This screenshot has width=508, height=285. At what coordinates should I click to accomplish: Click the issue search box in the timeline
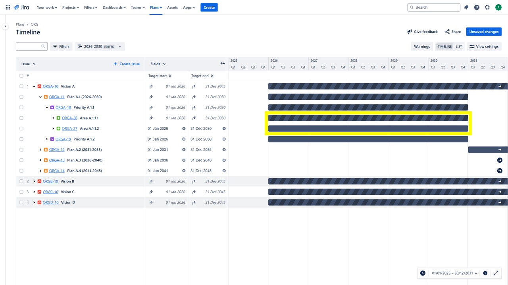click(x=32, y=46)
